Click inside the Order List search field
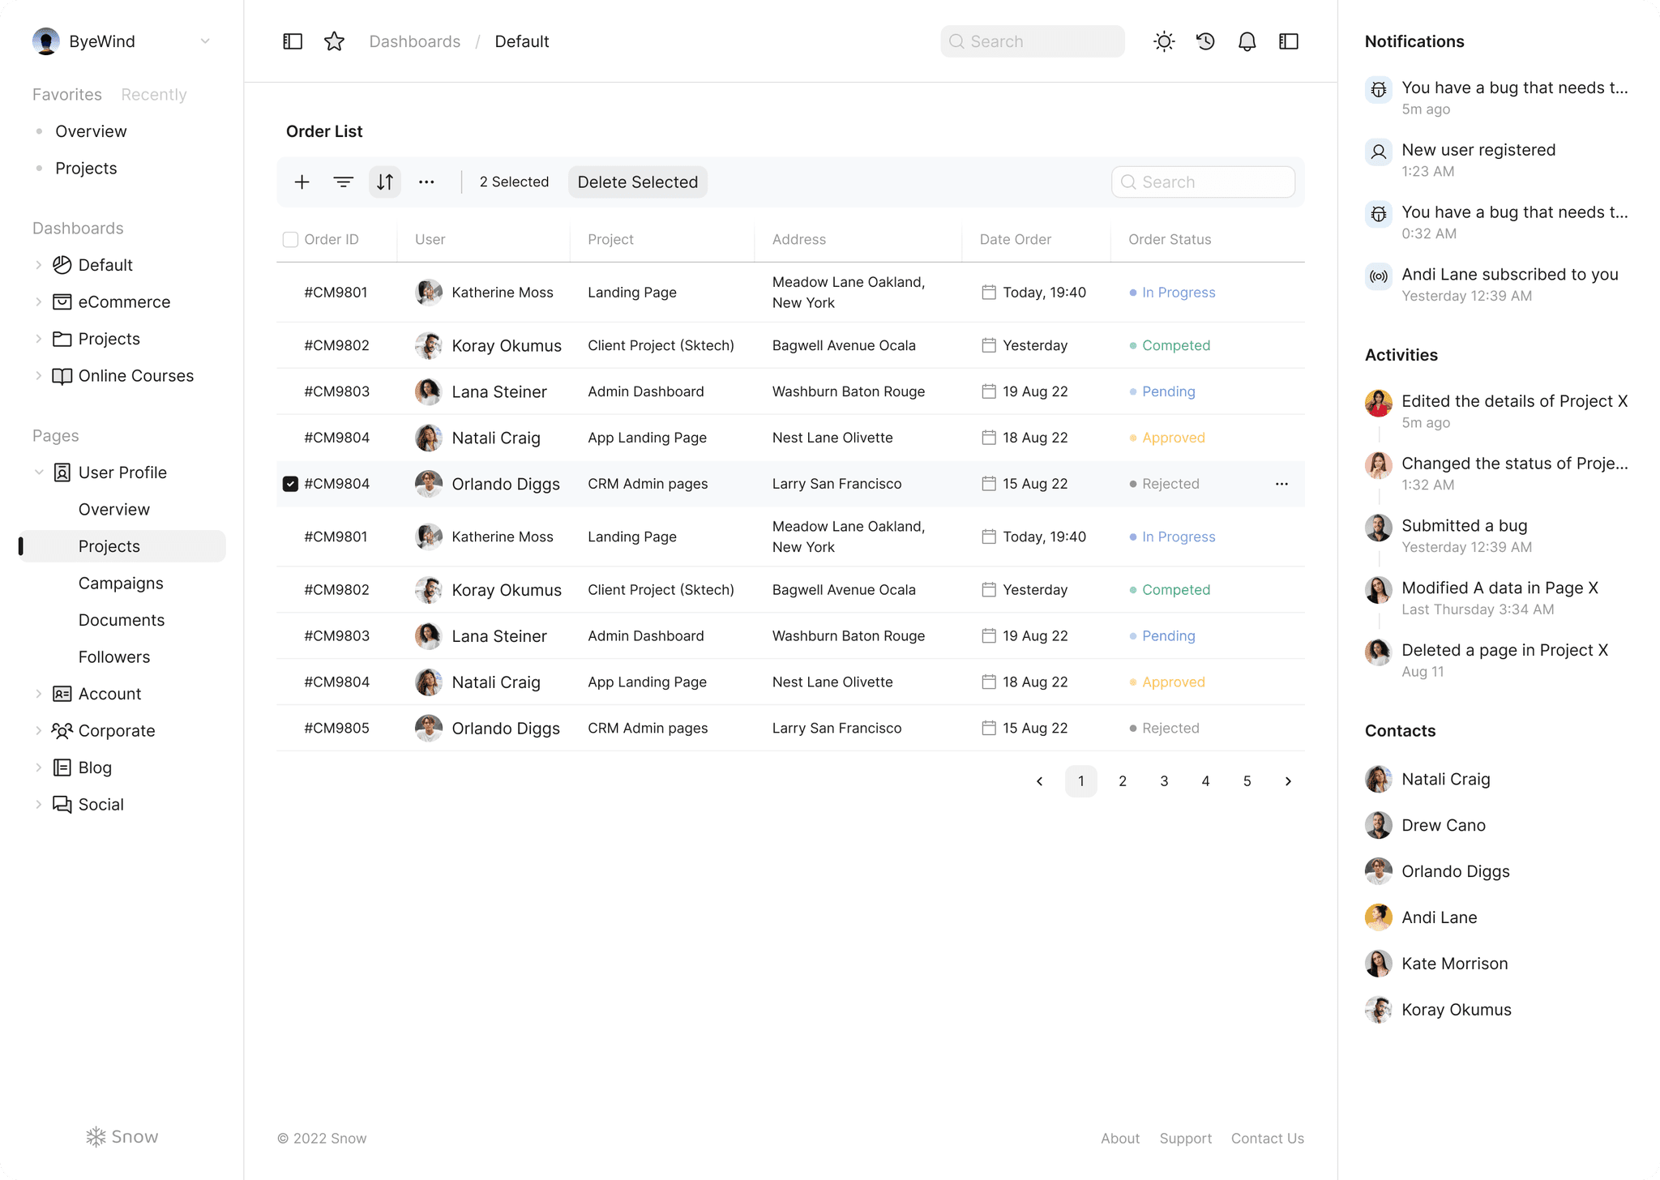 point(1203,182)
